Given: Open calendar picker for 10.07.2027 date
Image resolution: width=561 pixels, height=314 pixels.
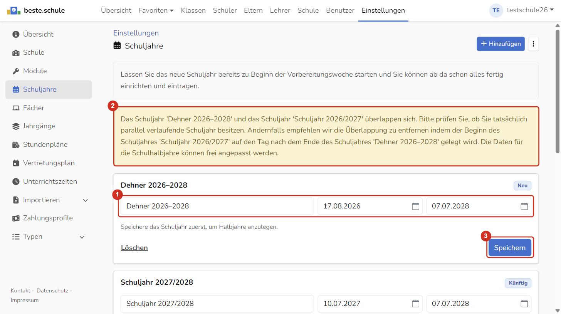Looking at the screenshot, I should 415,304.
